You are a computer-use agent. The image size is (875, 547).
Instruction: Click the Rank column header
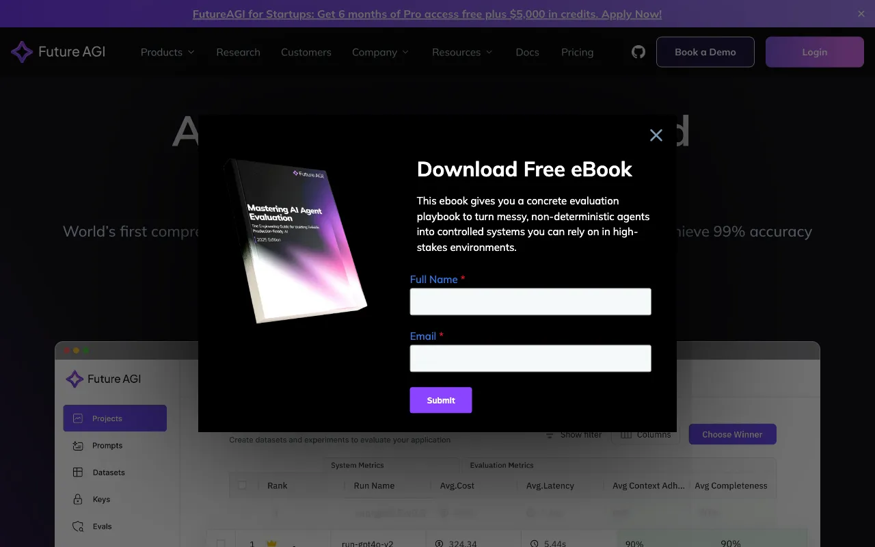click(278, 485)
